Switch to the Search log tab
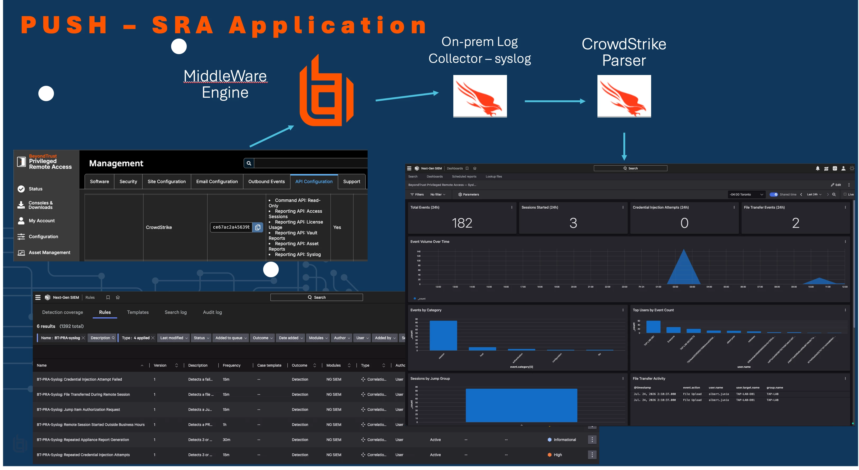 point(176,312)
